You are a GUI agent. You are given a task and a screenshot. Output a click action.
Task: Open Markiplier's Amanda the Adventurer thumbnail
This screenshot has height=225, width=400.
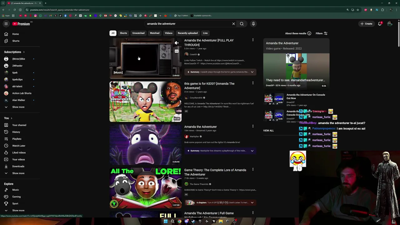(145, 145)
